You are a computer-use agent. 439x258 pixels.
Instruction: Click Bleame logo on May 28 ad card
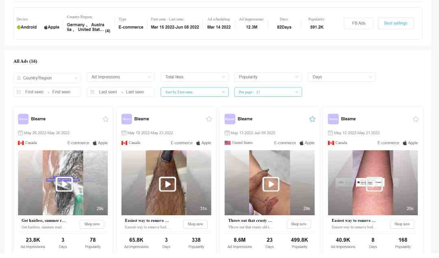click(x=23, y=119)
